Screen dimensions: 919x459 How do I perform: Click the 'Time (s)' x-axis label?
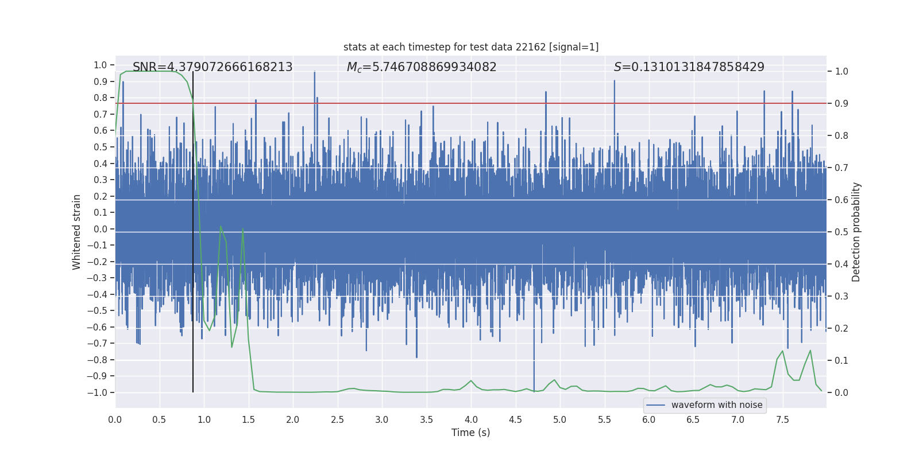(x=471, y=433)
